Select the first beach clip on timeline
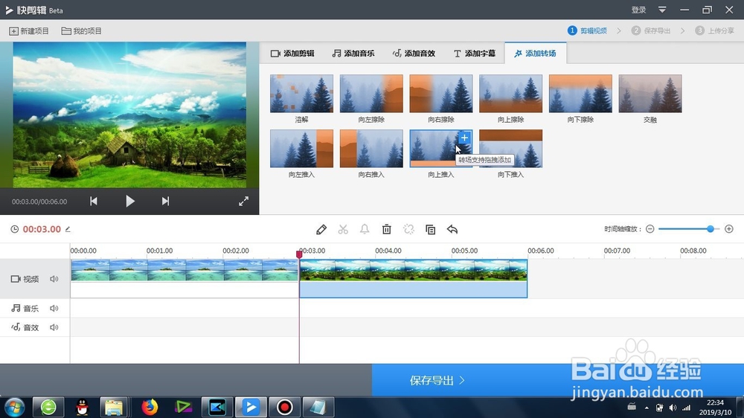 185,278
